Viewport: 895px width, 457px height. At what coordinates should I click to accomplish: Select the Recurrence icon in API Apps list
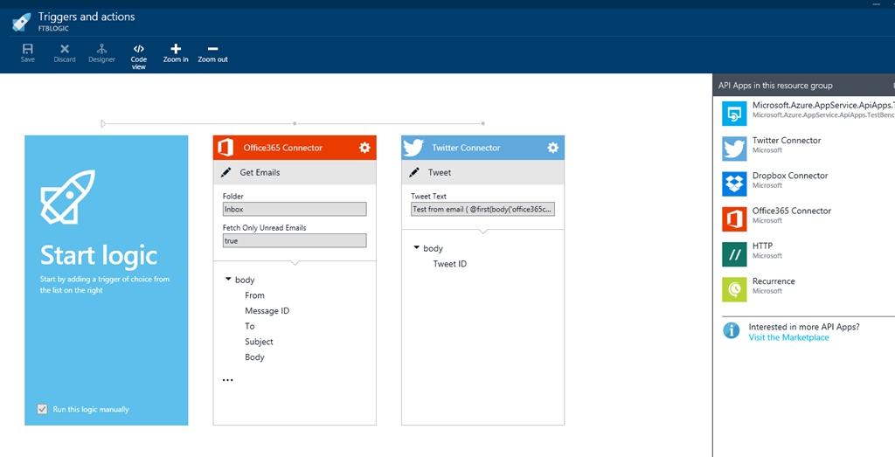point(734,289)
